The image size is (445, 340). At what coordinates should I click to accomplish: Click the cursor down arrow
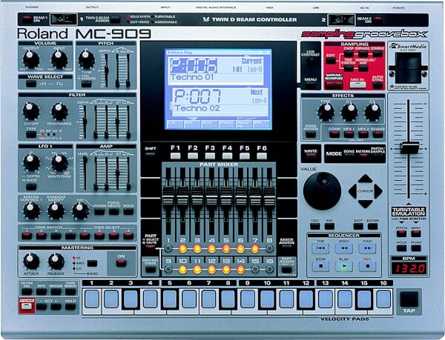365,204
